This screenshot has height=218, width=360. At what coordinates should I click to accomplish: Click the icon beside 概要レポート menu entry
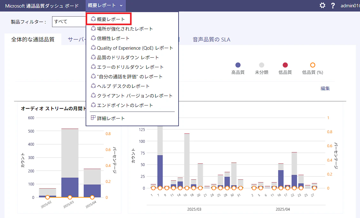coord(93,19)
